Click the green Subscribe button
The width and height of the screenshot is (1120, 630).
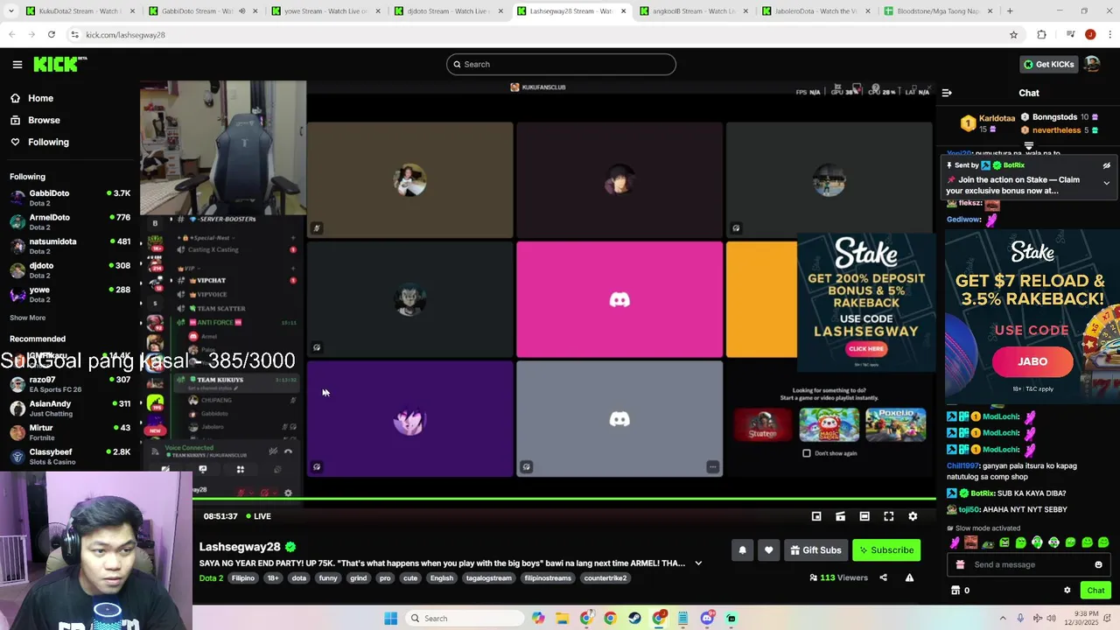click(x=886, y=550)
